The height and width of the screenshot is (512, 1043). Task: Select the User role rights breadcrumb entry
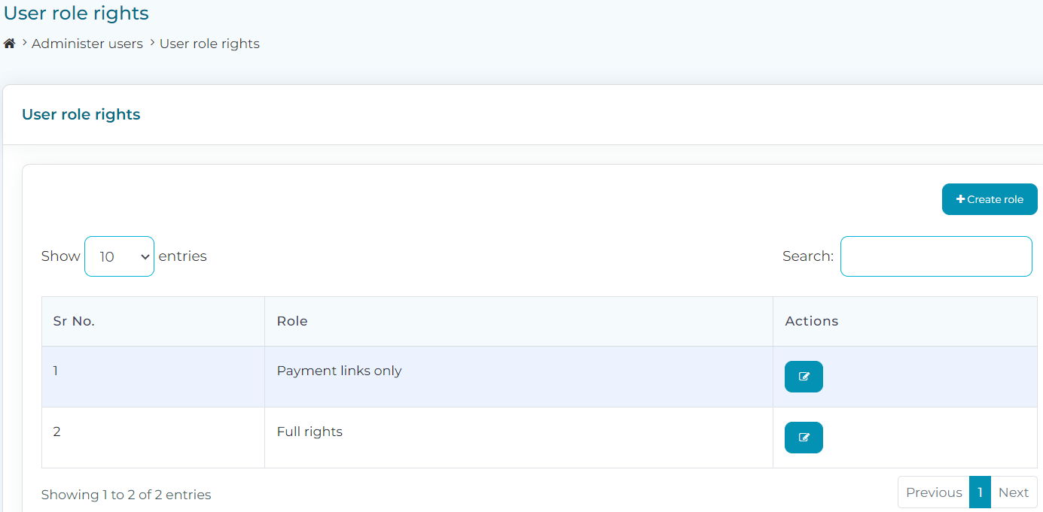(x=209, y=44)
